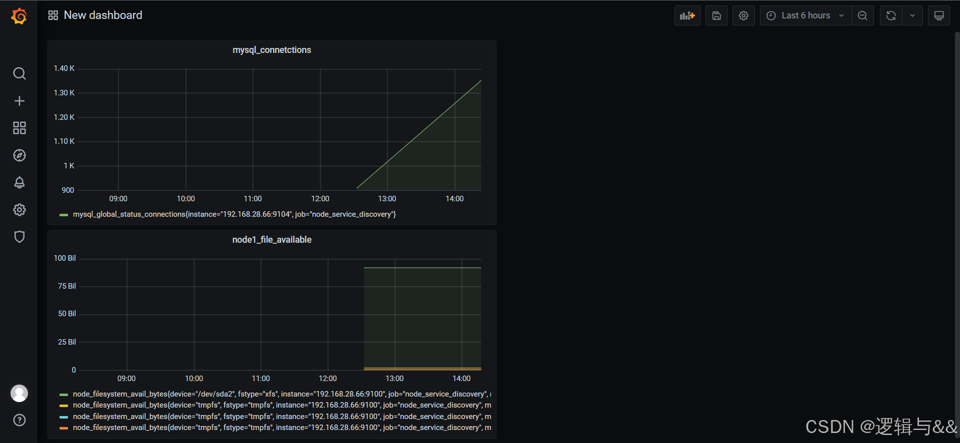Toggle the yellow-marked tmpfs legend series
The width and height of the screenshot is (960, 443).
(x=282, y=405)
